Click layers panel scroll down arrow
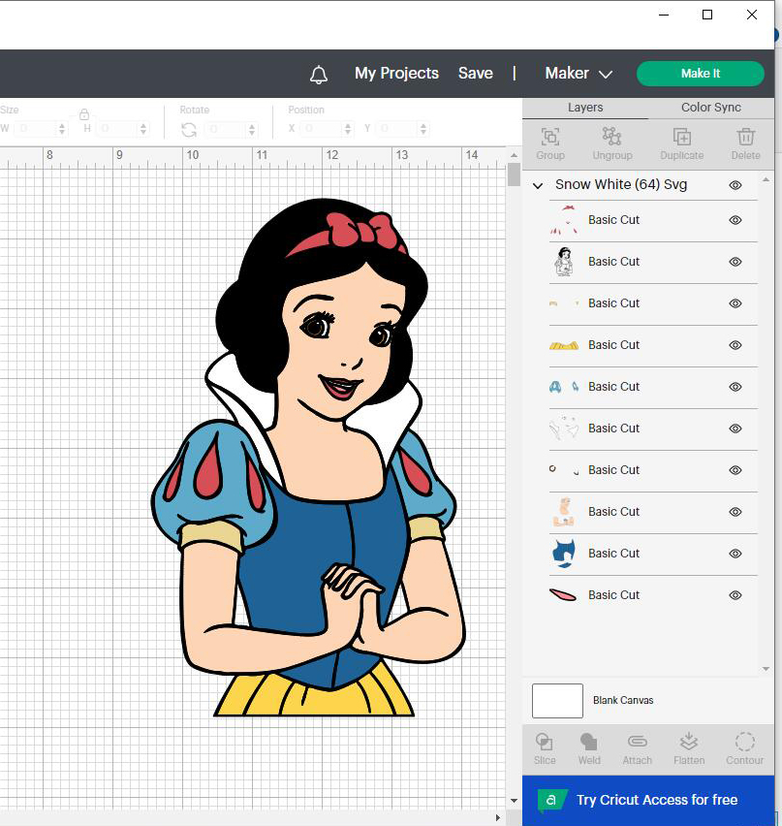 [766, 669]
